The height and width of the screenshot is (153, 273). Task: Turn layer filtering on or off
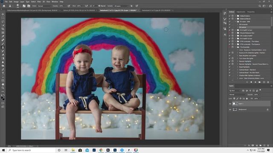coord(260,90)
